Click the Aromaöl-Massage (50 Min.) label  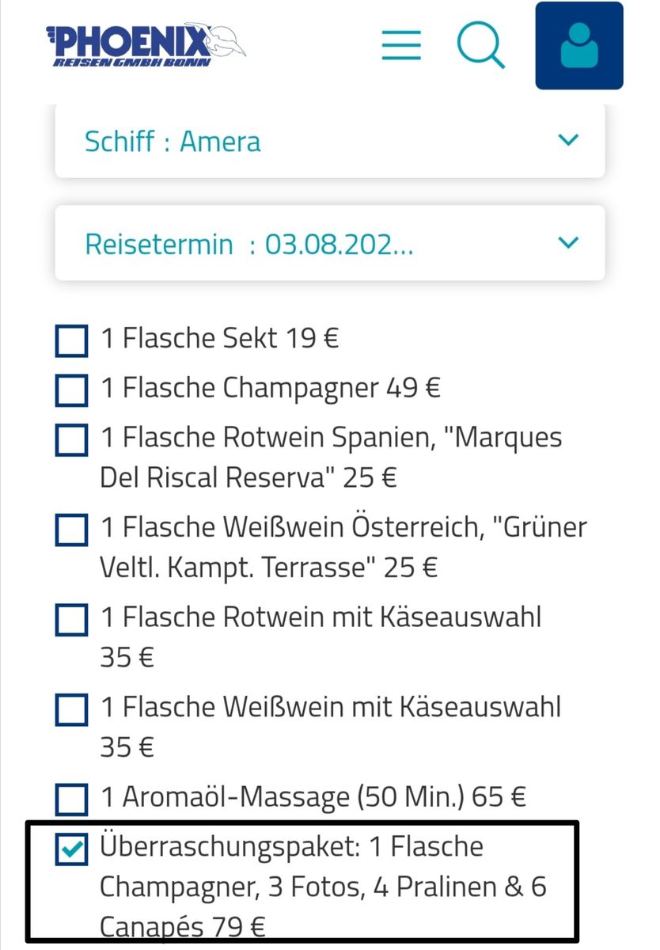click(x=313, y=797)
